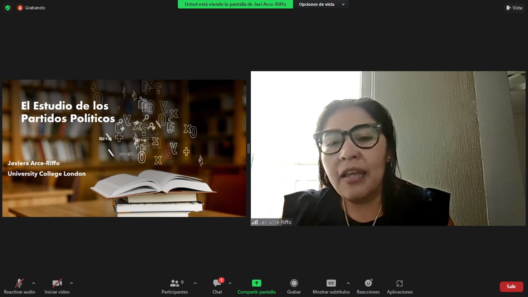Enable captions via Mostrar subtítulos

click(x=331, y=286)
